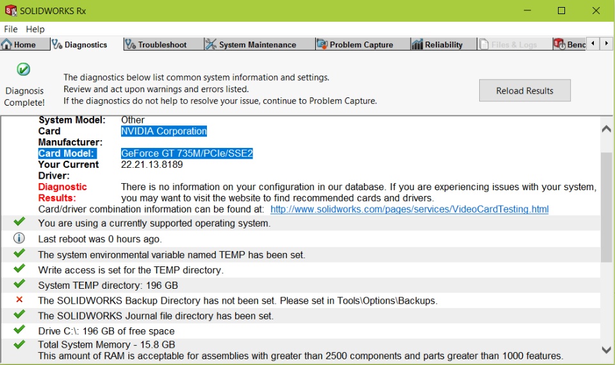Click 'Your Current Driver:' label
This screenshot has width=615, height=365.
(x=69, y=170)
